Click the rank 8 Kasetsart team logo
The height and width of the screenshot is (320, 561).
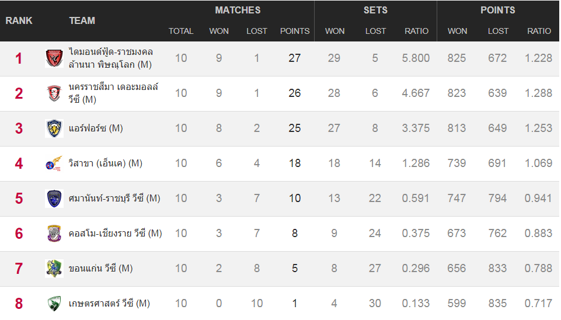pos(54,304)
